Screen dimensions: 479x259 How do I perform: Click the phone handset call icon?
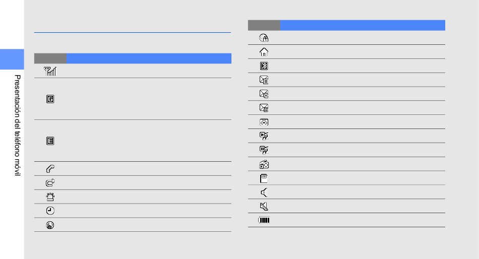[50, 169]
